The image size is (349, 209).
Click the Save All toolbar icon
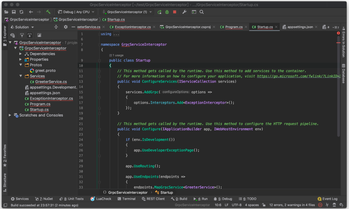coord(14,12)
